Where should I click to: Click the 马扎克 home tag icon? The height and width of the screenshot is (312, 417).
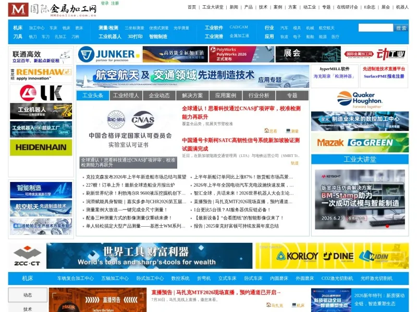(268, 305)
